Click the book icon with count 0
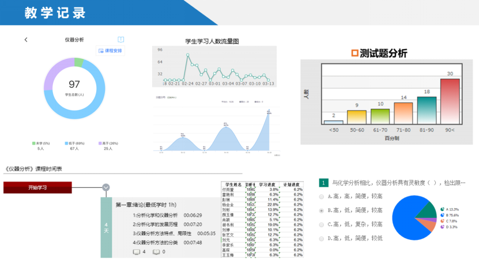The height and width of the screenshot is (264, 479). click(156, 252)
